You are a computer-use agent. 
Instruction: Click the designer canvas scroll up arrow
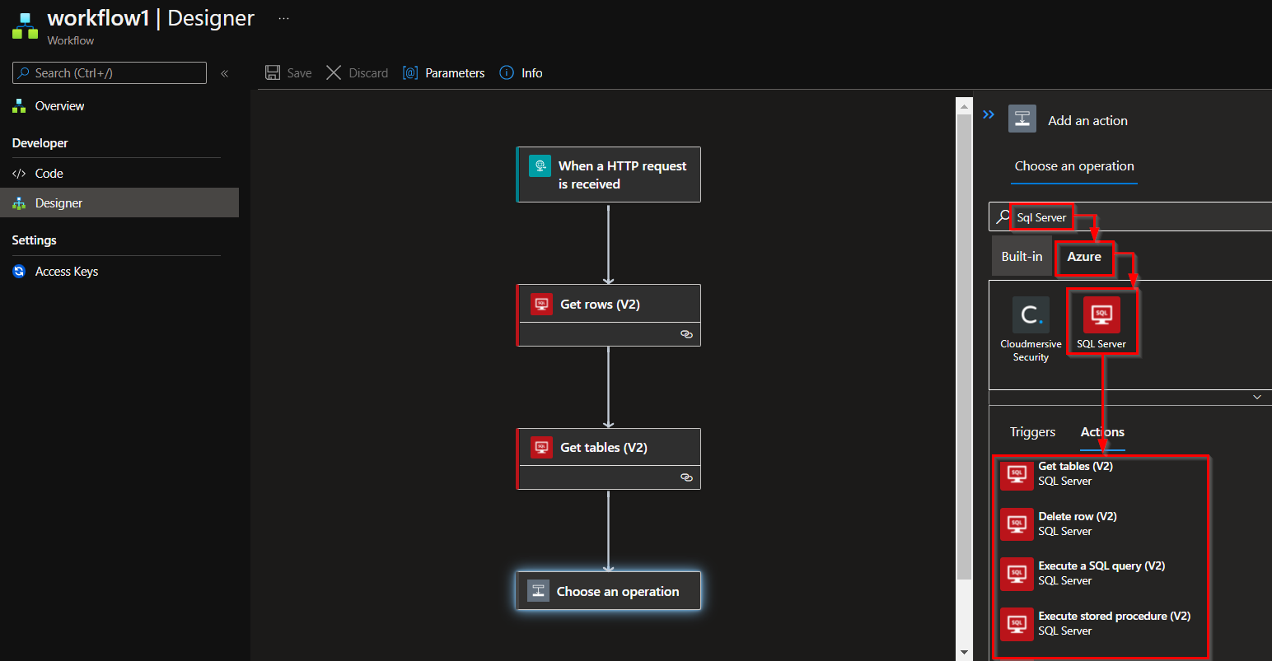pyautogui.click(x=964, y=106)
